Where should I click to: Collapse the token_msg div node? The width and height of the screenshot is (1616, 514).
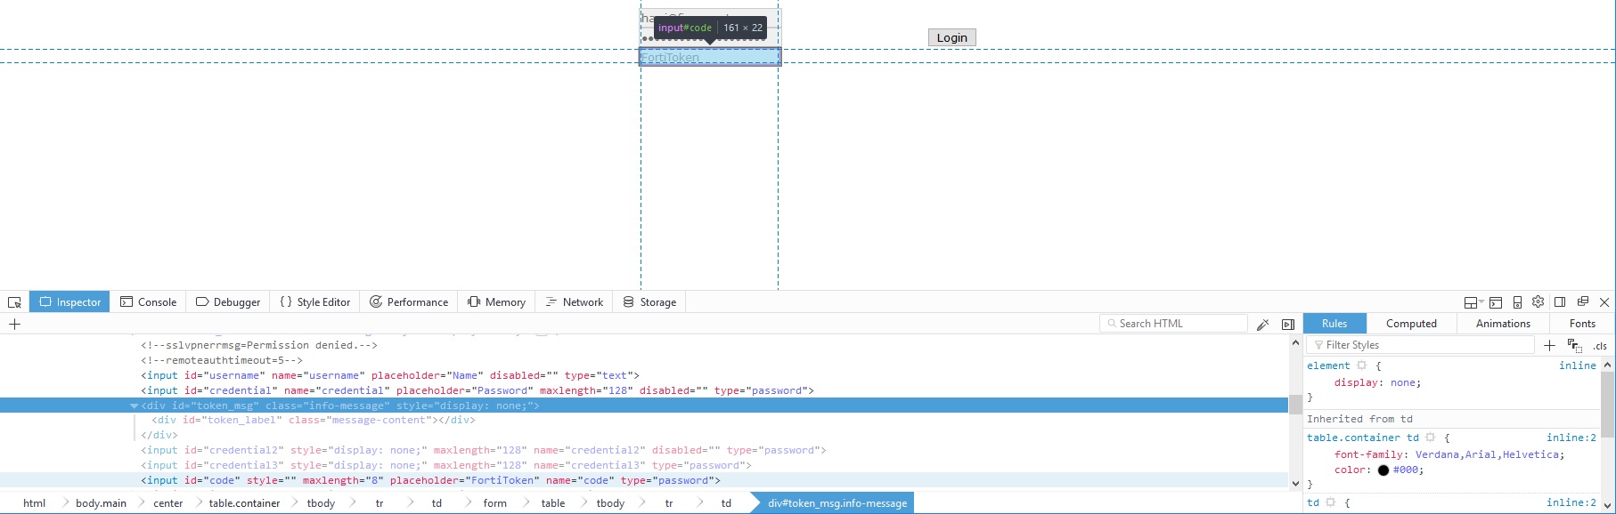click(x=135, y=406)
